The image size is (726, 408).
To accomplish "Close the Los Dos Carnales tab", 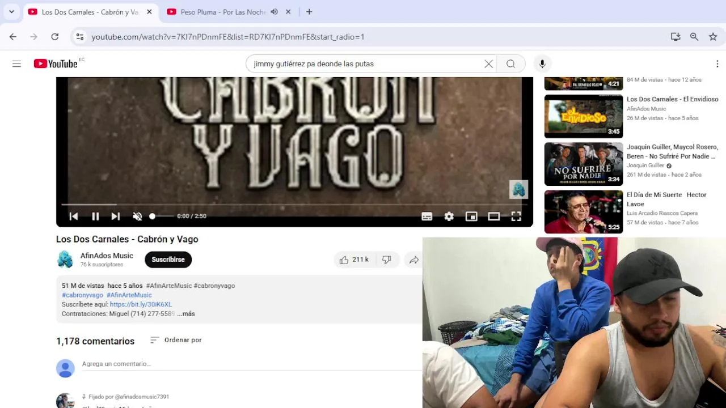I will coord(149,12).
